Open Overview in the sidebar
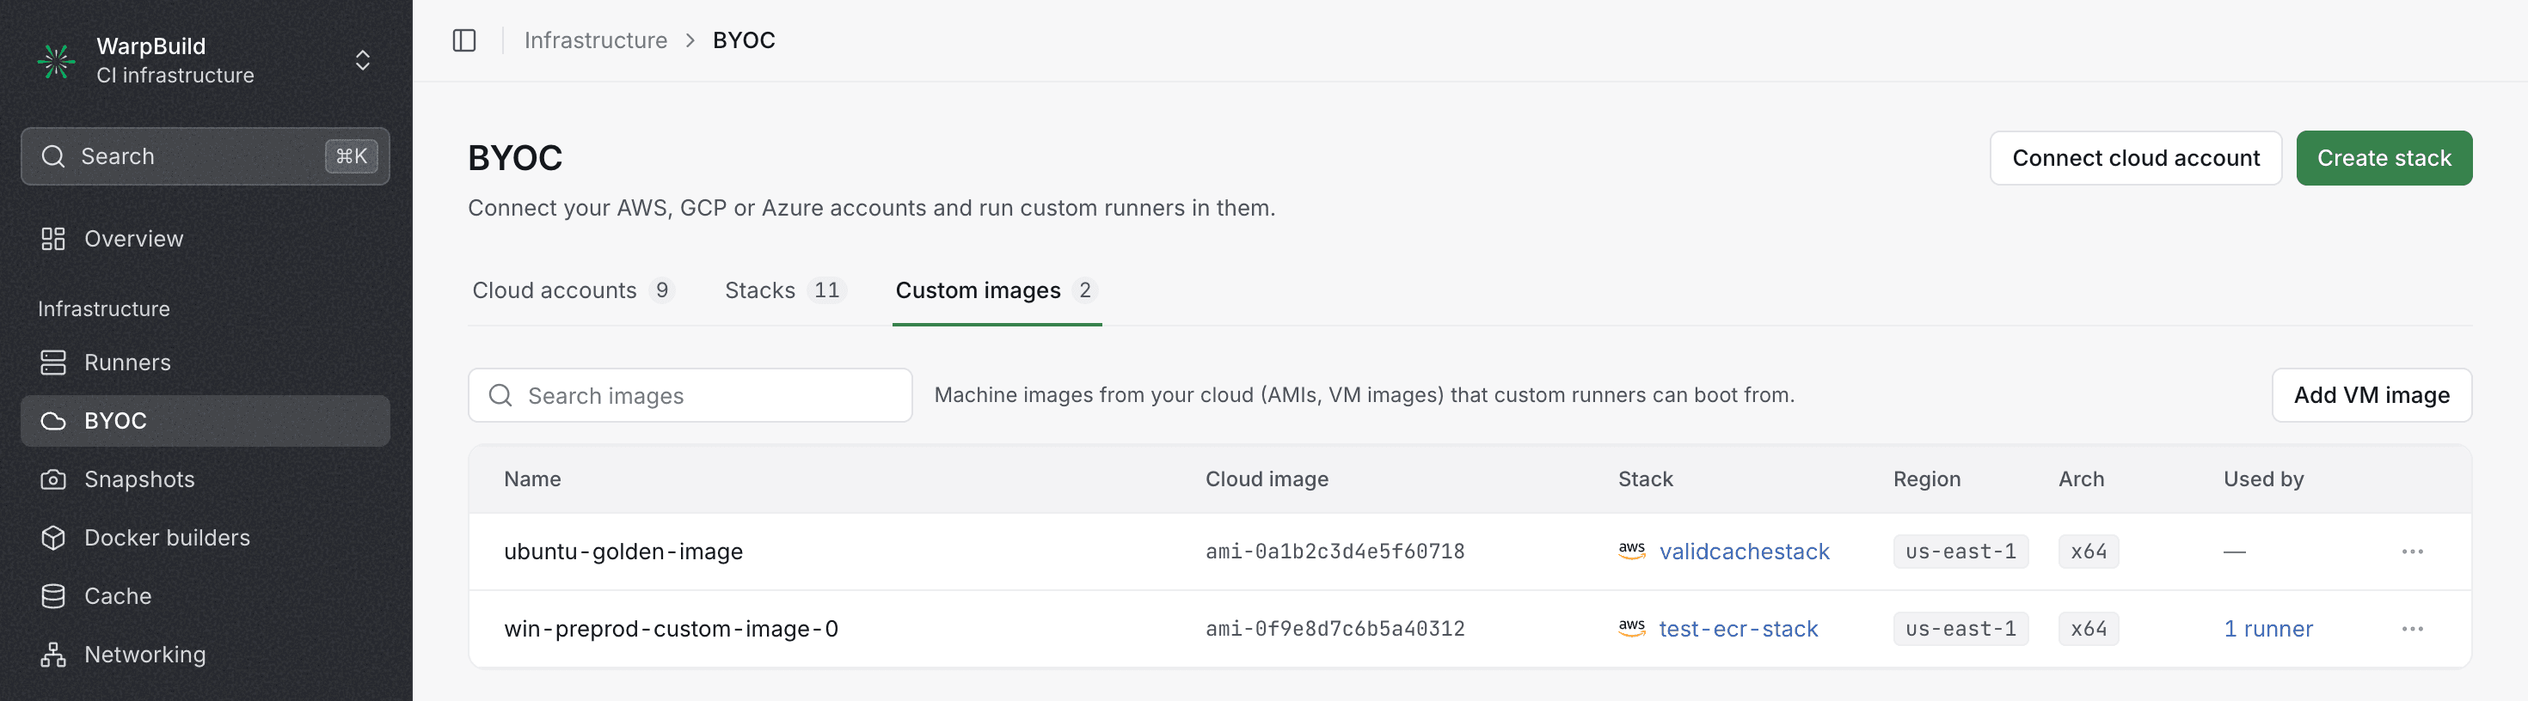Image resolution: width=2528 pixels, height=701 pixels. (206, 239)
